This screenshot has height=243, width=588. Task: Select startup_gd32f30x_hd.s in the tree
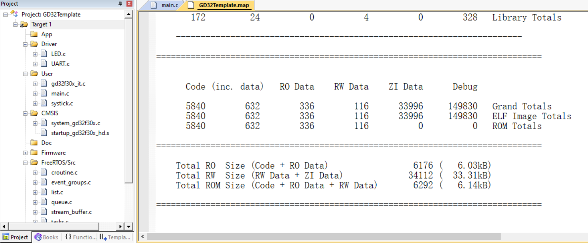click(x=80, y=133)
